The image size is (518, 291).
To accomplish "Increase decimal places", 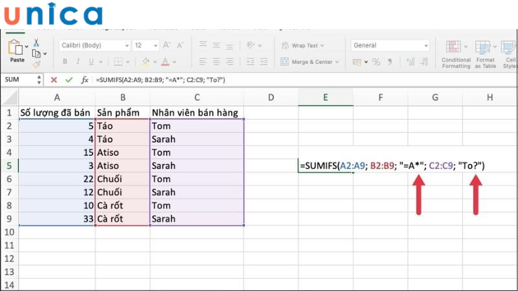I will [411, 61].
